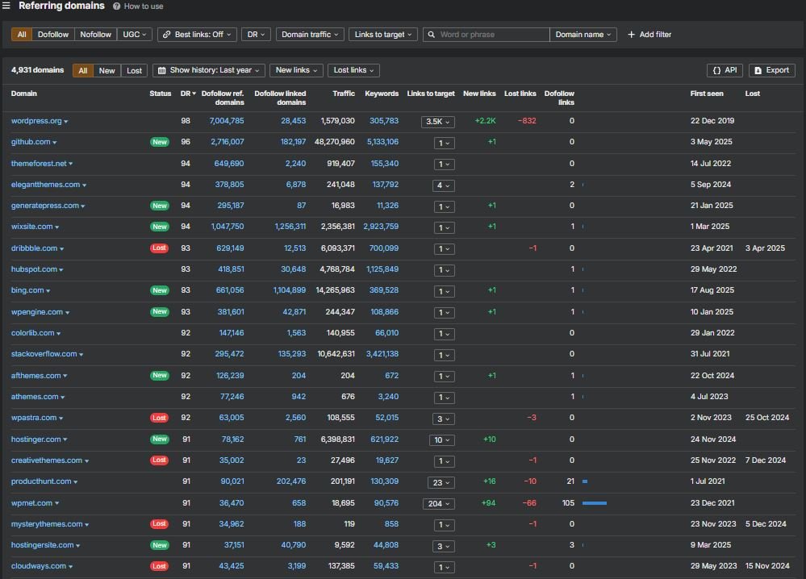The image size is (806, 579).
Task: Click the Lost badge on wpastra.com row
Action: (x=160, y=418)
